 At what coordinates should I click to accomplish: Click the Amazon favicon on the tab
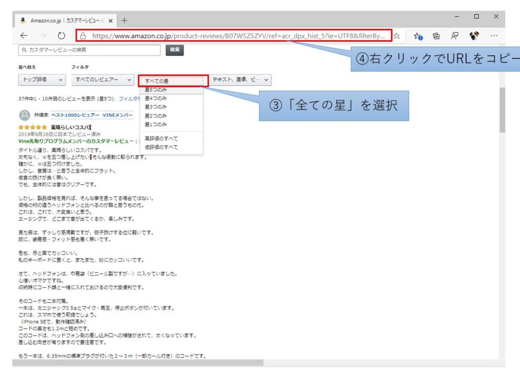(22, 20)
